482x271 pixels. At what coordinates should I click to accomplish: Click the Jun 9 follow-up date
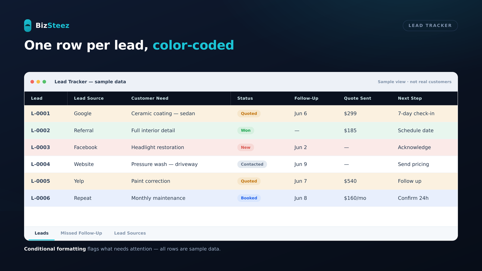click(301, 164)
